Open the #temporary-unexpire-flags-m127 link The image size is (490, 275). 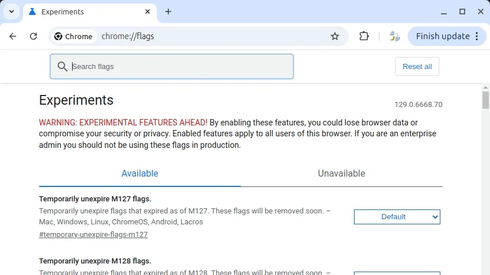coord(93,235)
